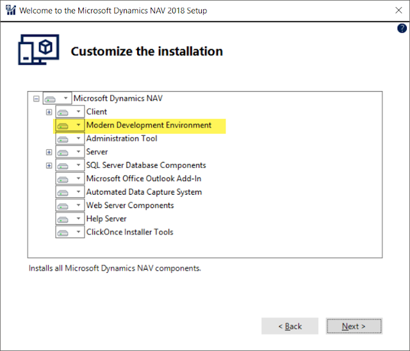Screen dimensions: 410x351
Task: Click the drive icon beside Web Server Components
Action: tap(63, 206)
